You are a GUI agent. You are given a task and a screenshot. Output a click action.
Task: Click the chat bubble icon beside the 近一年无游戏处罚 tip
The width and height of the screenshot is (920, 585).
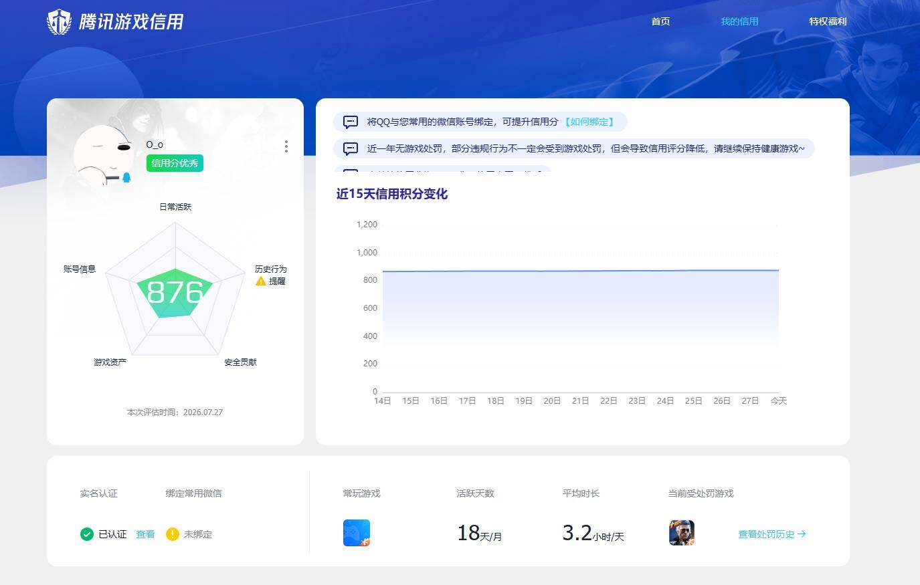(351, 148)
